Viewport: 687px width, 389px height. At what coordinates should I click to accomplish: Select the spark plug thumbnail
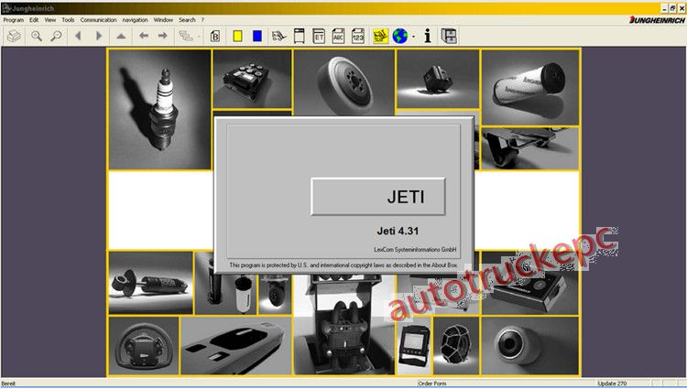[160, 110]
